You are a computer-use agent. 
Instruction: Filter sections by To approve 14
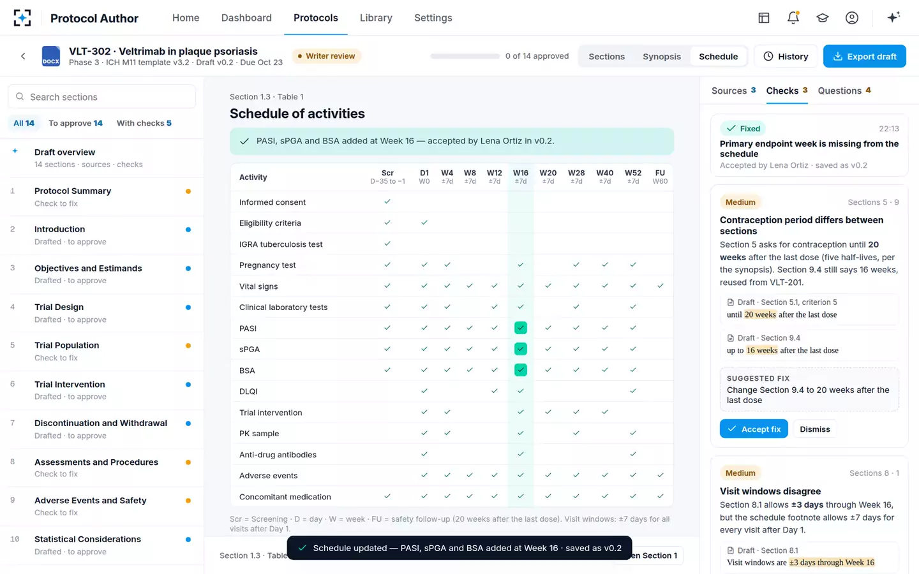[75, 123]
